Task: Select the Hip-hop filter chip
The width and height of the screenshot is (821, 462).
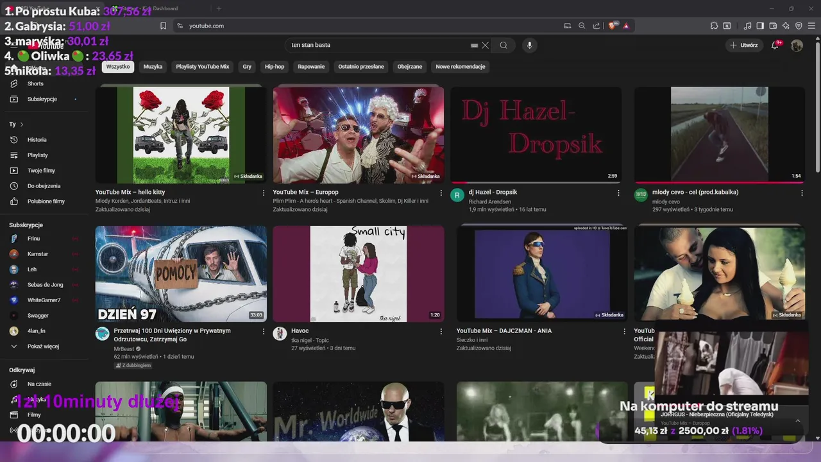Action: (x=275, y=67)
